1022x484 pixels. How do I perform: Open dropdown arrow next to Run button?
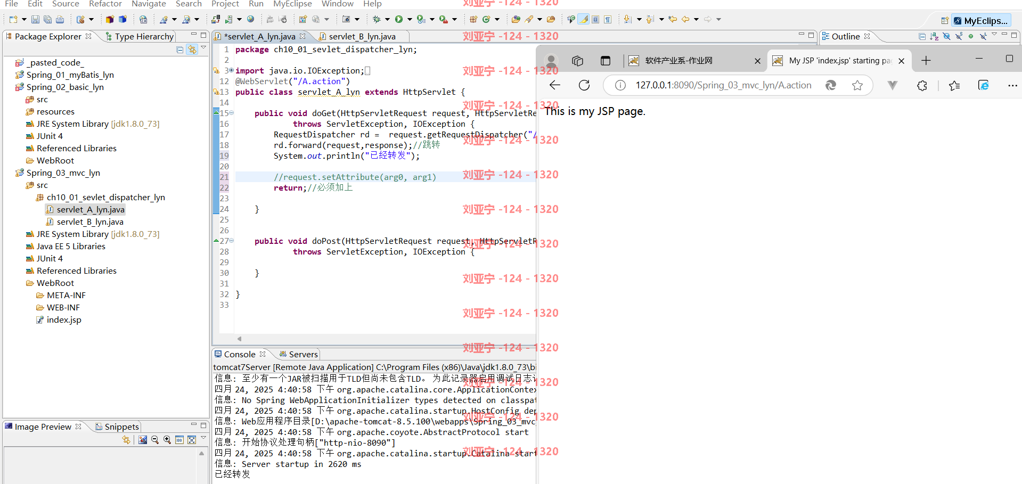(x=410, y=20)
